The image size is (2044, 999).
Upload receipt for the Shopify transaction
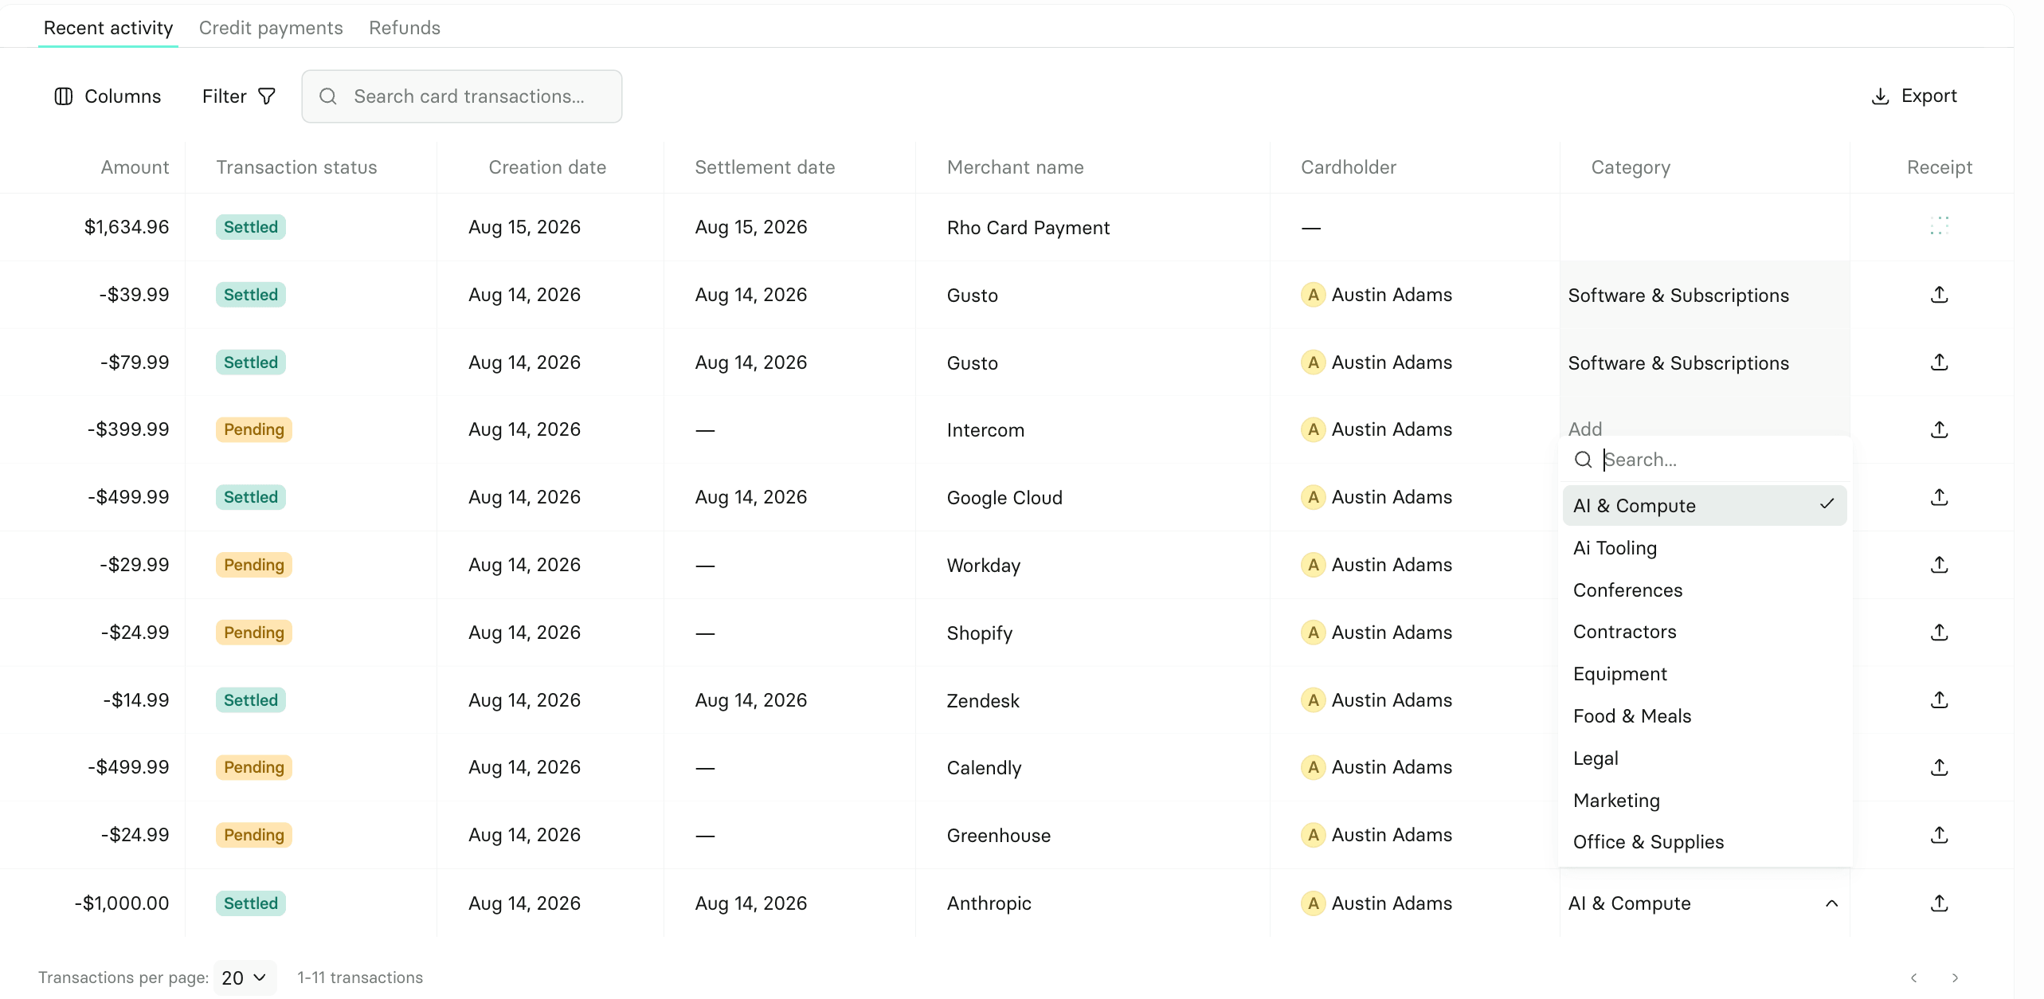point(1939,633)
